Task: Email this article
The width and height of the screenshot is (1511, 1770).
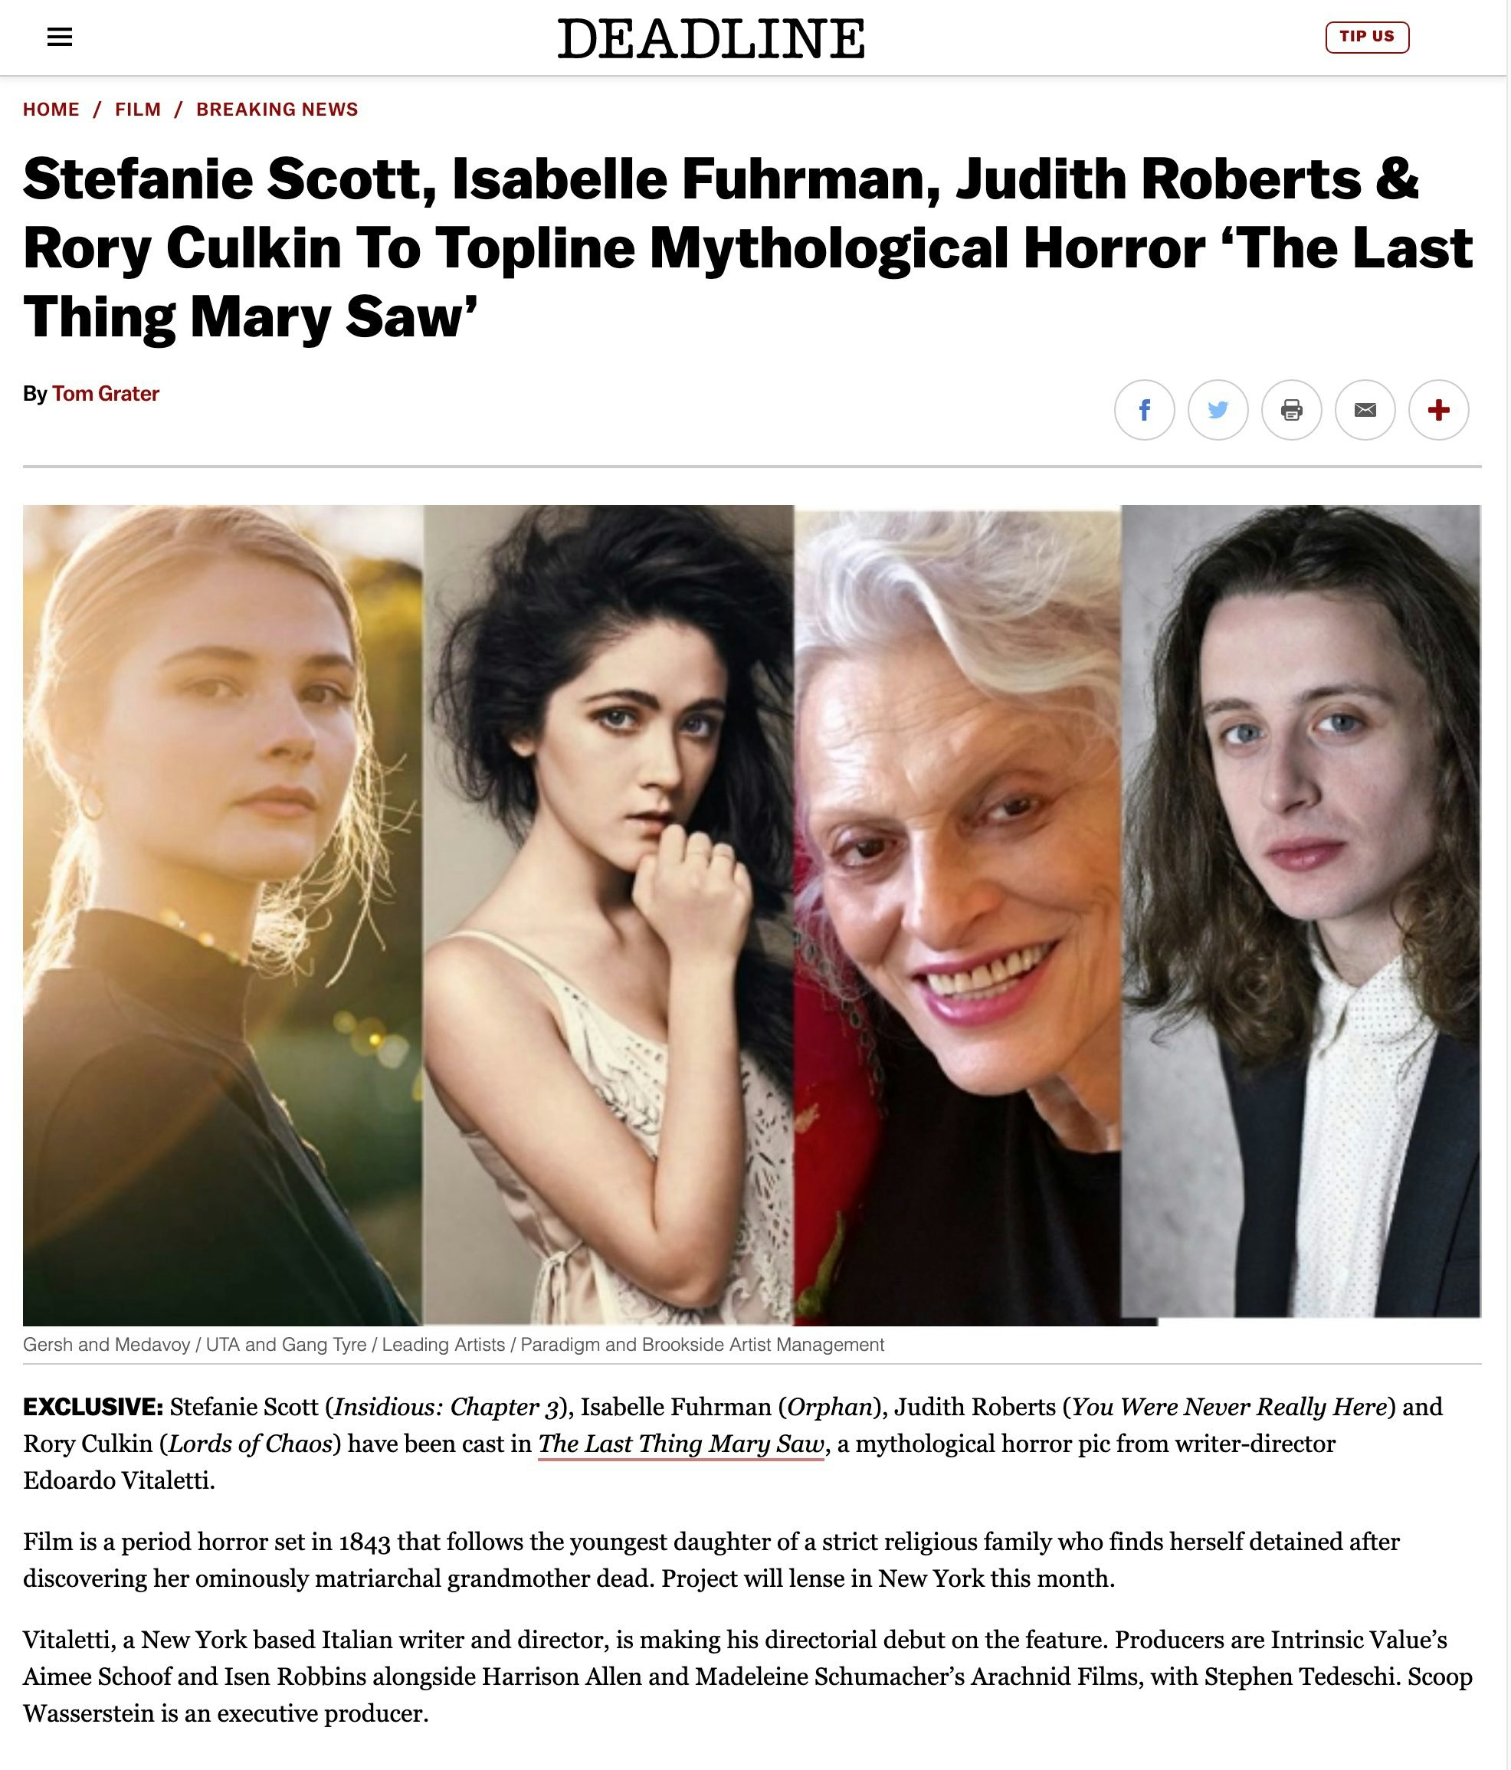Action: [x=1365, y=410]
